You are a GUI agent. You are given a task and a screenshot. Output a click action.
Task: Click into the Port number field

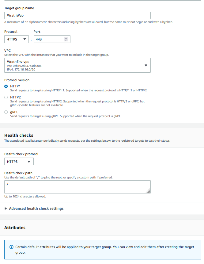49,39
